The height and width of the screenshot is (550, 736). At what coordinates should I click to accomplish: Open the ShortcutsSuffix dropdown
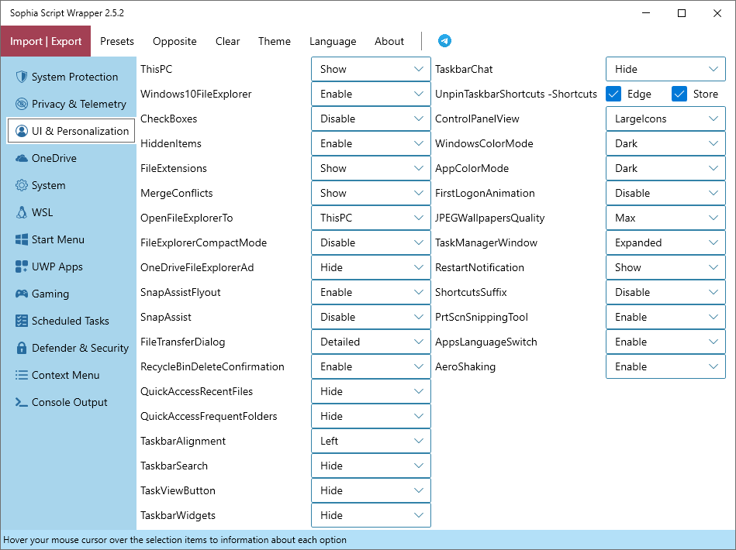(x=665, y=292)
